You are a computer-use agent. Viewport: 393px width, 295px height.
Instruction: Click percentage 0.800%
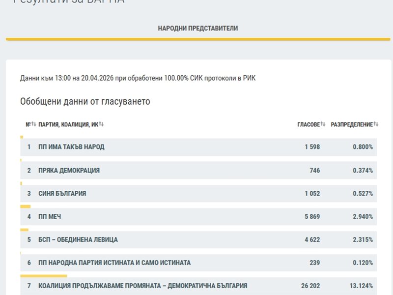click(x=363, y=147)
